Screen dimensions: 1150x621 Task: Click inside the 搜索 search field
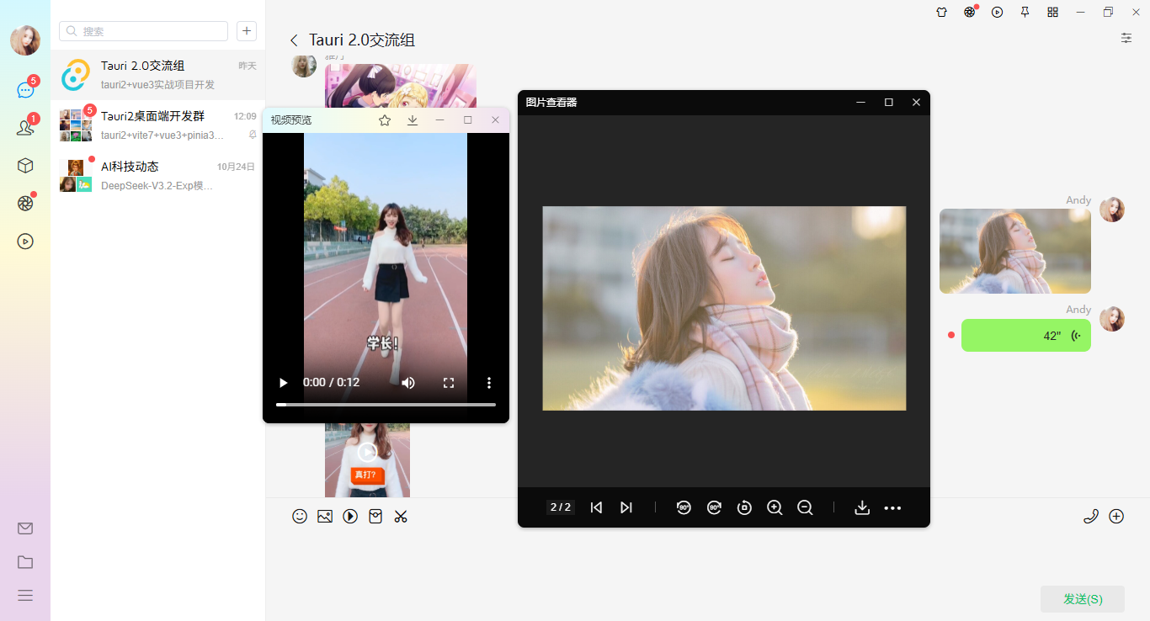143,30
